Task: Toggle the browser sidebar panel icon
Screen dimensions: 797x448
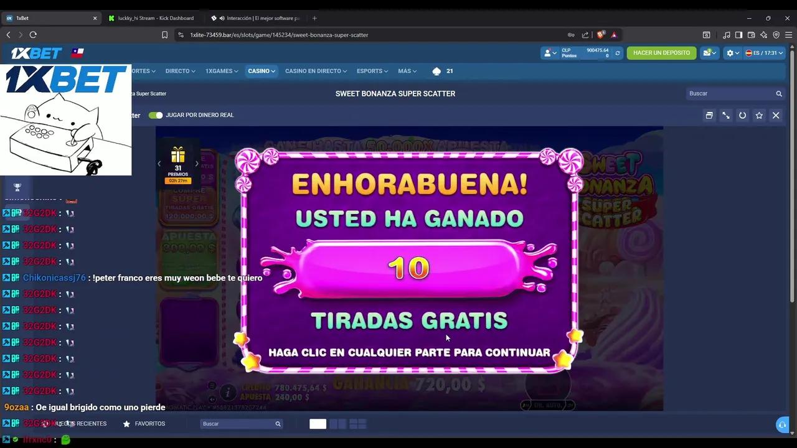Action: 738,35
